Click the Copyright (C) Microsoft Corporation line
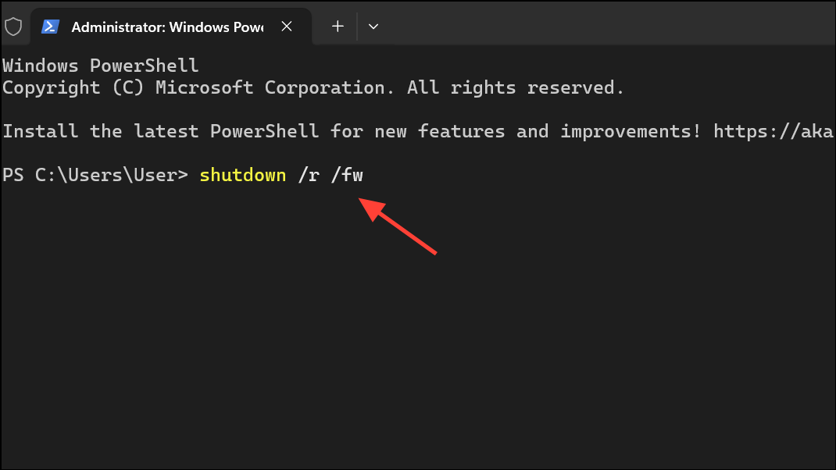836x470 pixels. click(x=313, y=88)
